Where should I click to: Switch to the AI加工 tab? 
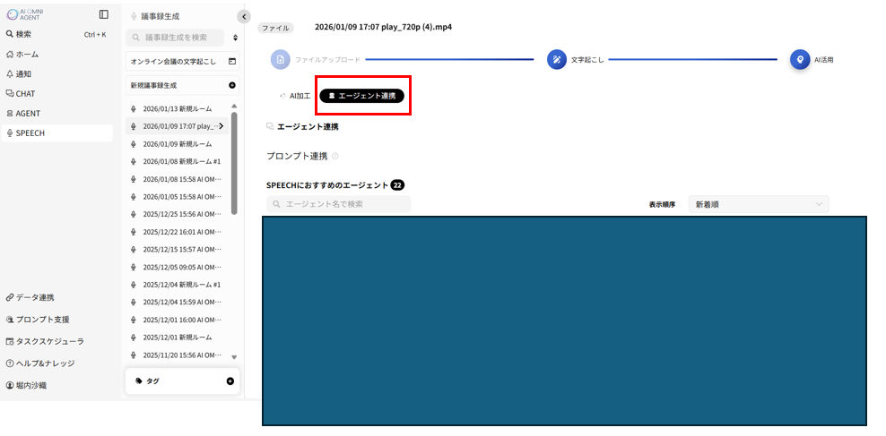[295, 96]
